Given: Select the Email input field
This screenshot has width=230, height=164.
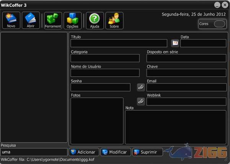Looking at the screenshot, I should (x=186, y=87).
